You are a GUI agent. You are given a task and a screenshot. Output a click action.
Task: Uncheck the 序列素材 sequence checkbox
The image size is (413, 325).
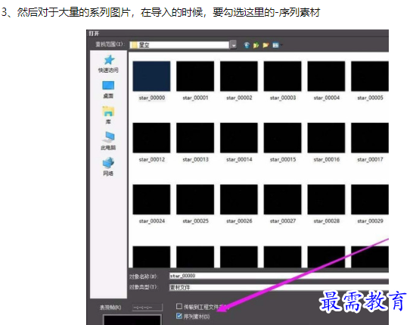[x=179, y=316]
